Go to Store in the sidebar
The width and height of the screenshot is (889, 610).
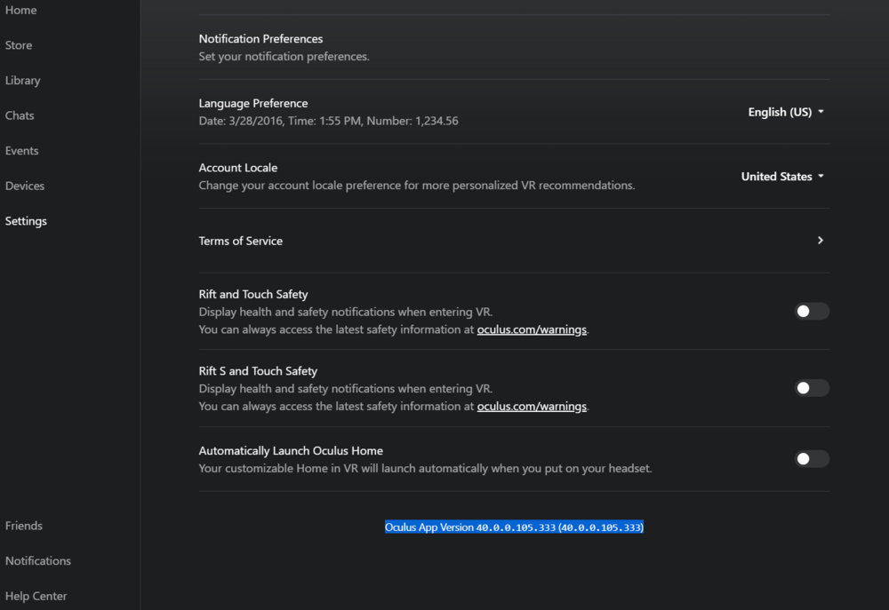tap(19, 45)
